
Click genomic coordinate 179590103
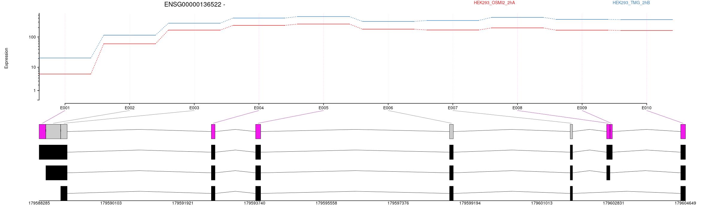tap(111, 203)
